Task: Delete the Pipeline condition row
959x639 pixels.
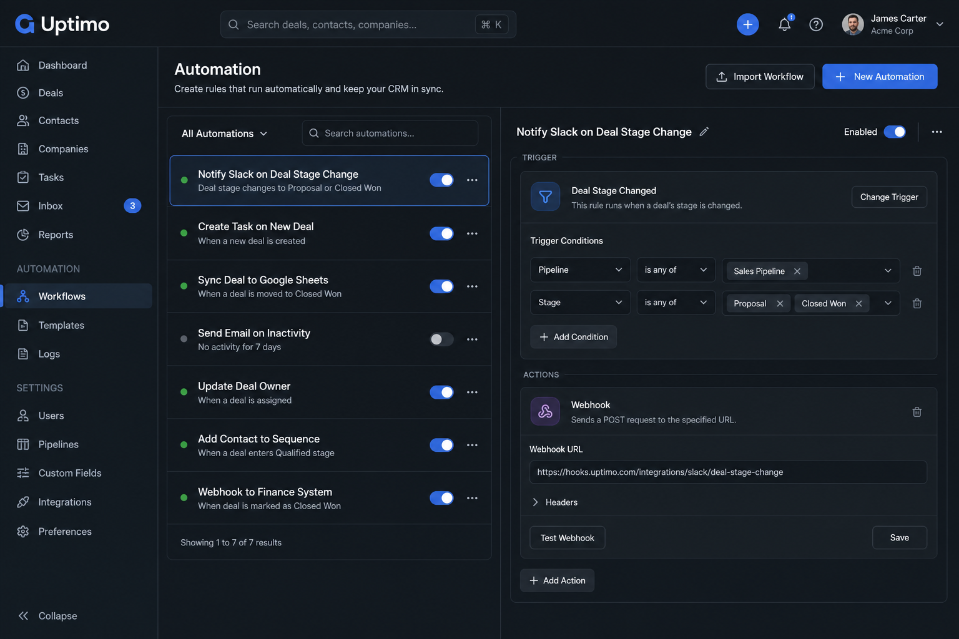Action: tap(917, 271)
